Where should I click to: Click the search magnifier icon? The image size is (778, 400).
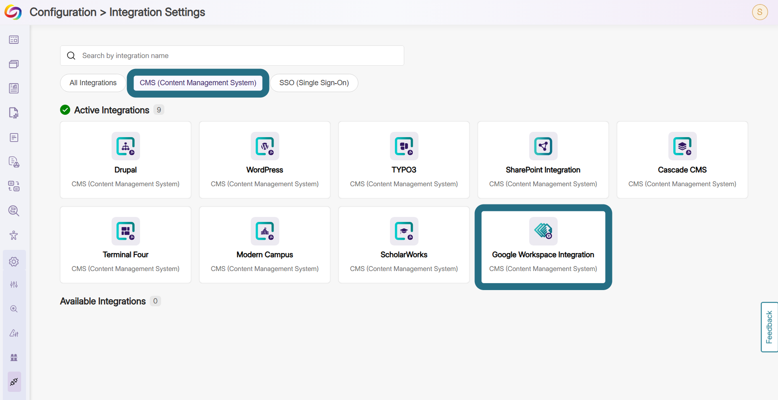pyautogui.click(x=71, y=56)
